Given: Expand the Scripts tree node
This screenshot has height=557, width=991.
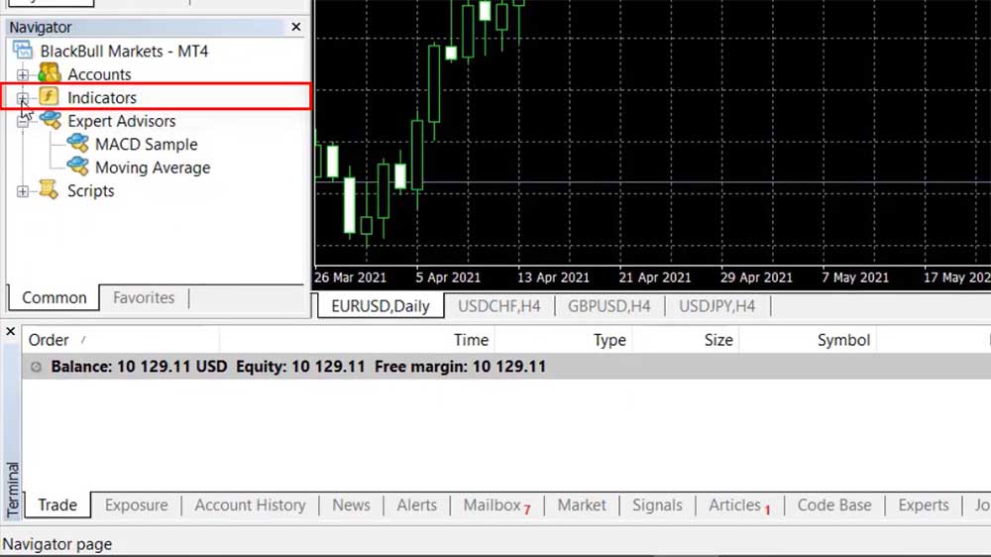Looking at the screenshot, I should [23, 191].
